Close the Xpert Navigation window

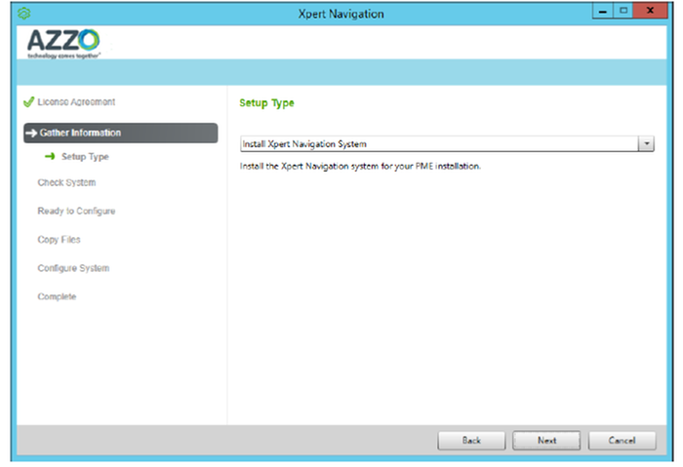(x=650, y=11)
